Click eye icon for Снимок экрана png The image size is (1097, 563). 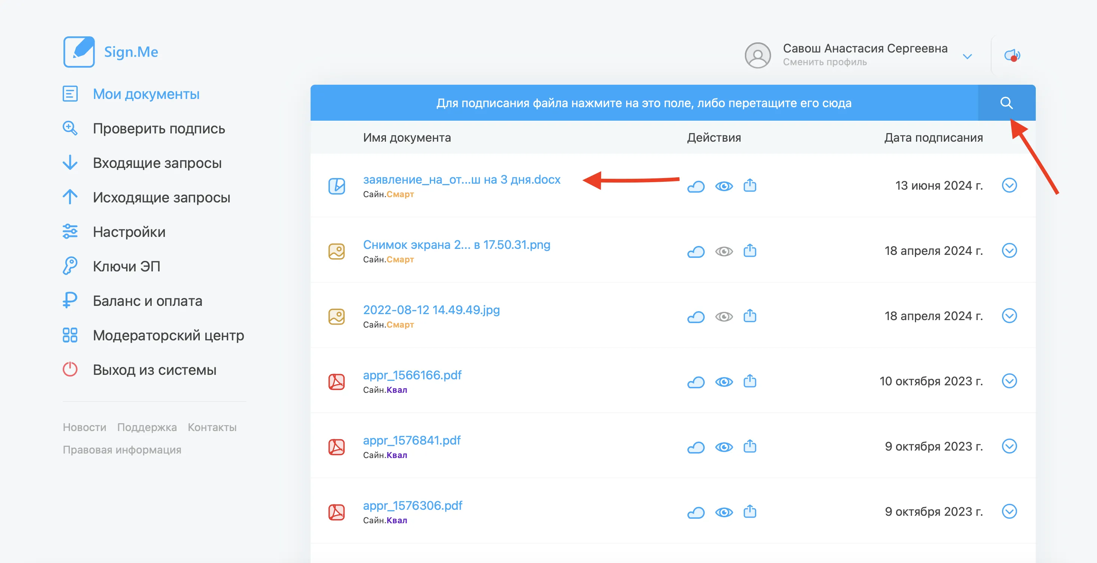coord(724,252)
